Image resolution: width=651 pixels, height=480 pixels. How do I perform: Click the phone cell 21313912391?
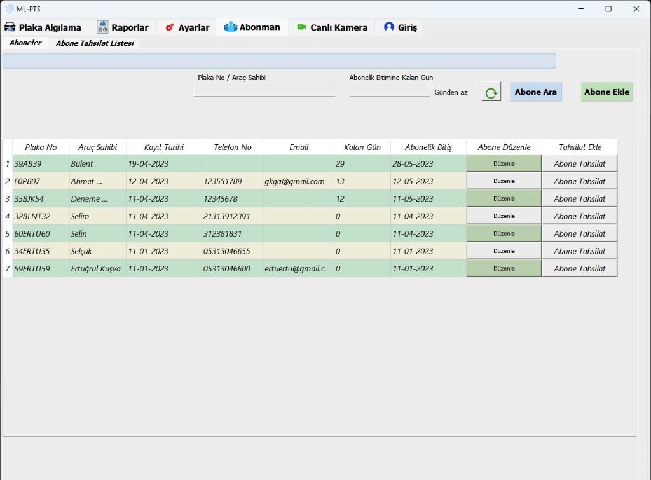coord(232,216)
